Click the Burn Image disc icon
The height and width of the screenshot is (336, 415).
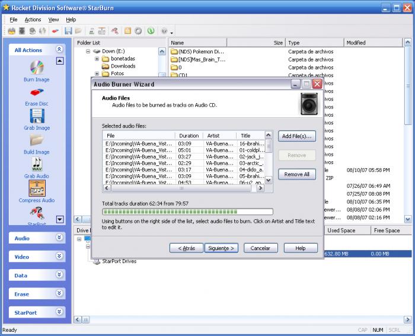pos(37,67)
